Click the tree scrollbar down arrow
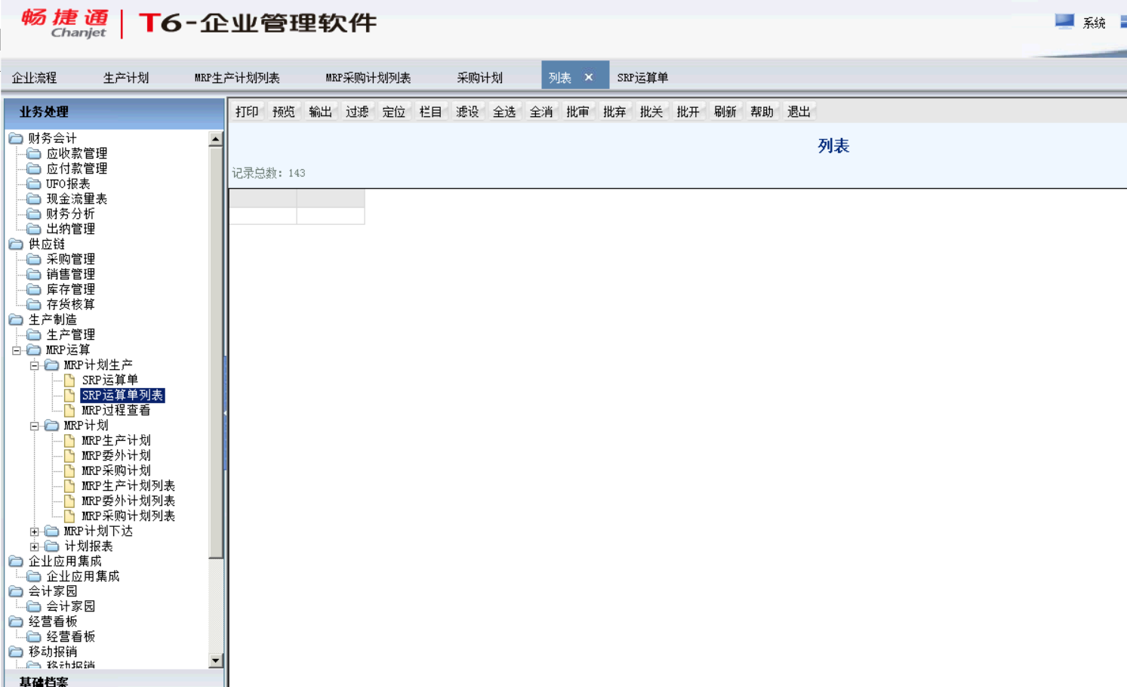Viewport: 1127px width, 687px height. point(215,661)
